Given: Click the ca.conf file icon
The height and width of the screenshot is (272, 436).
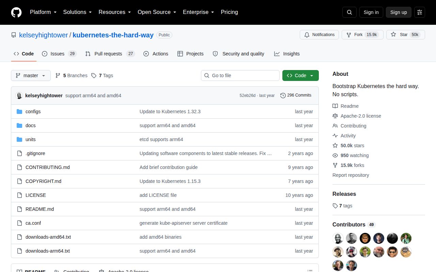Looking at the screenshot, I should (19, 223).
